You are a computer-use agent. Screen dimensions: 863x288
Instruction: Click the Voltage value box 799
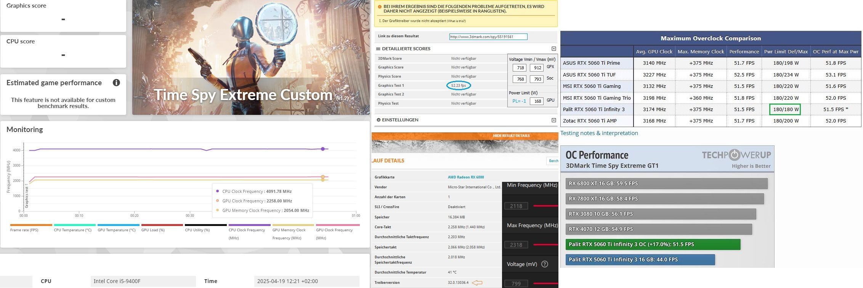[x=516, y=283]
